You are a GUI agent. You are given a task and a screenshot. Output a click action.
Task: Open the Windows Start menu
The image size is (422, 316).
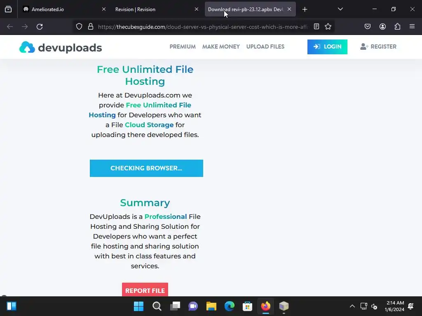(138, 306)
